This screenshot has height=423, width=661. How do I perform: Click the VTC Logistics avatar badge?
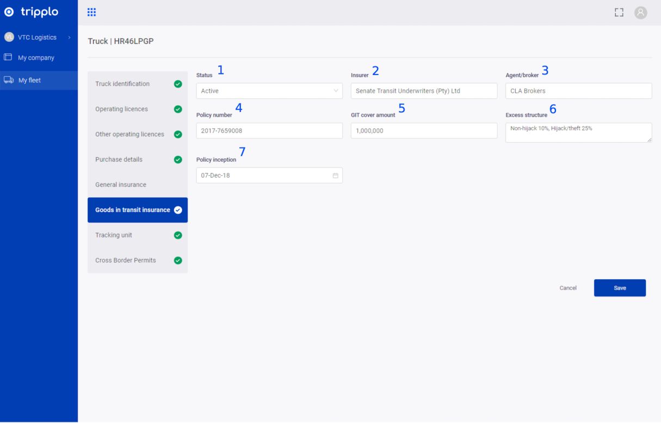point(9,37)
